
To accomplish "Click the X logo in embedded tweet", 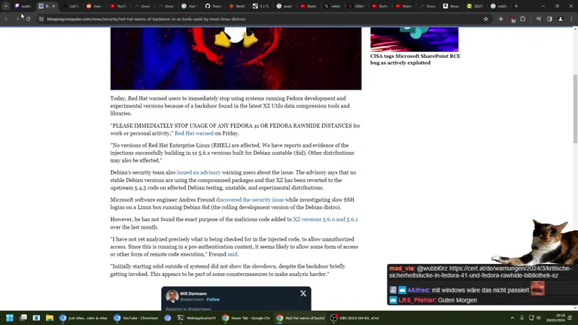I will [x=303, y=293].
